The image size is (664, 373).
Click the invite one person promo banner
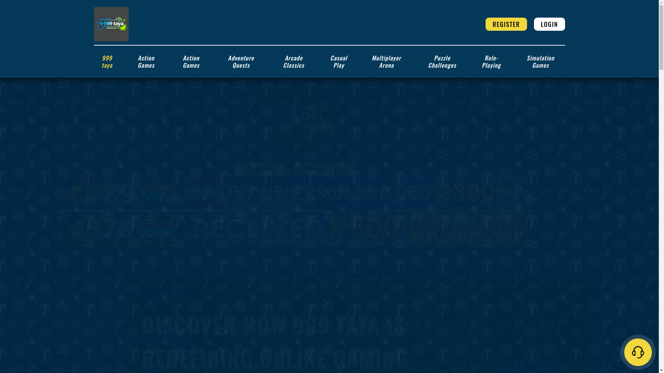tap(296, 193)
